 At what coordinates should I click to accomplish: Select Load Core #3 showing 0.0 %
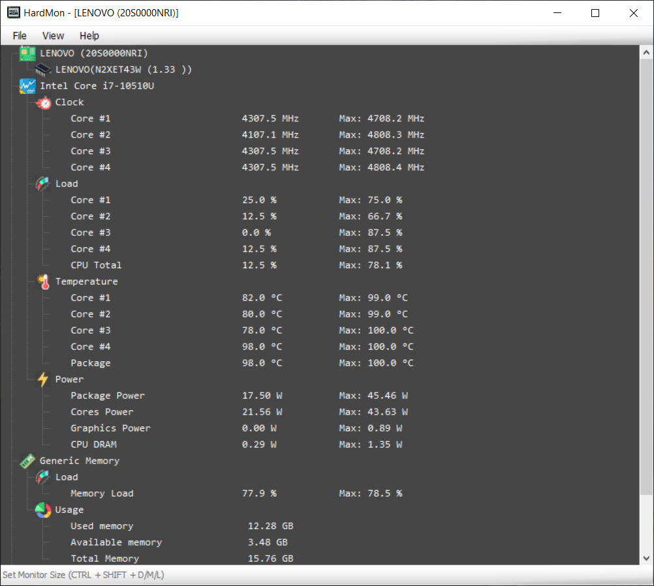click(x=91, y=233)
